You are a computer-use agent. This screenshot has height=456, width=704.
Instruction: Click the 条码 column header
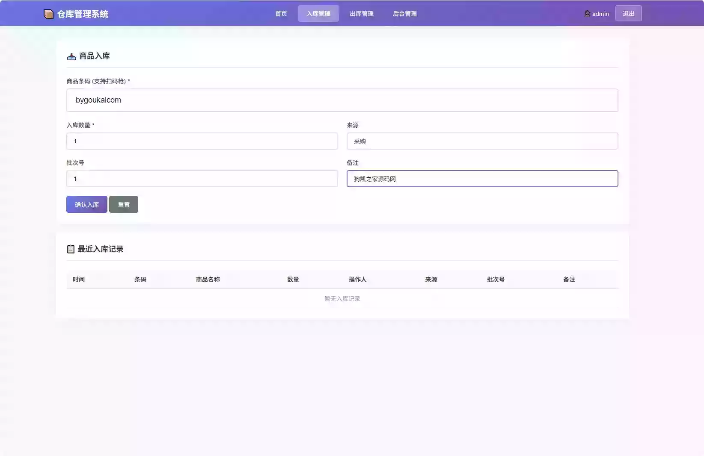[x=140, y=279]
